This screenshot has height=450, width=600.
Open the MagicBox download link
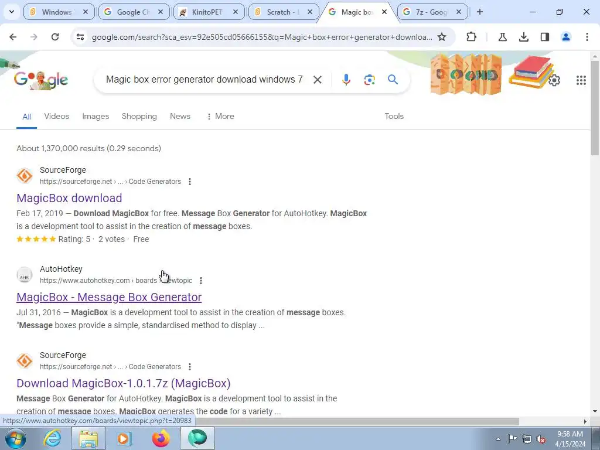coord(69,198)
